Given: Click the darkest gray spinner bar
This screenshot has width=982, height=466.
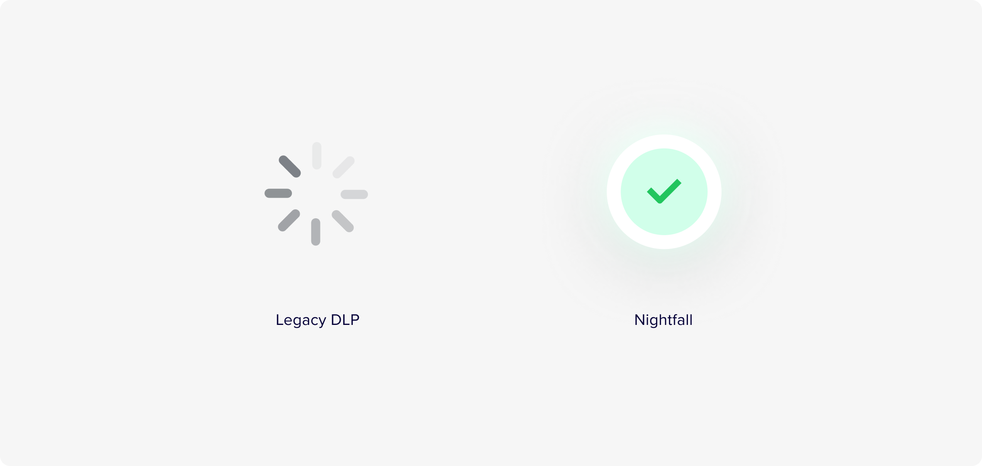Looking at the screenshot, I should tap(290, 167).
